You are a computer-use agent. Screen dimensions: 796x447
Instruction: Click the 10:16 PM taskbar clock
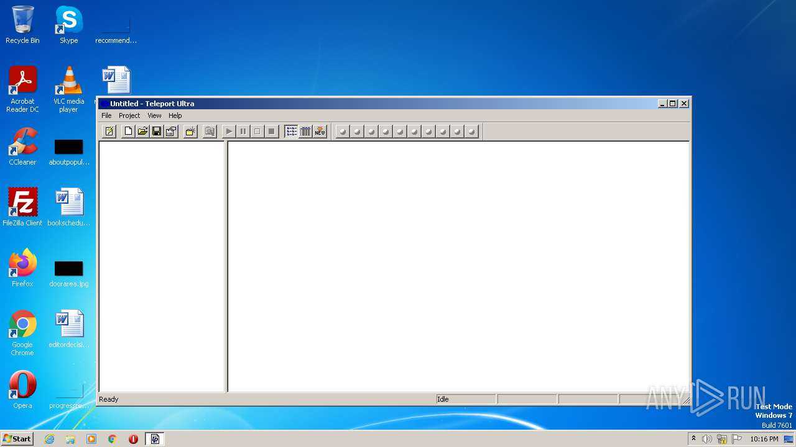click(x=764, y=439)
